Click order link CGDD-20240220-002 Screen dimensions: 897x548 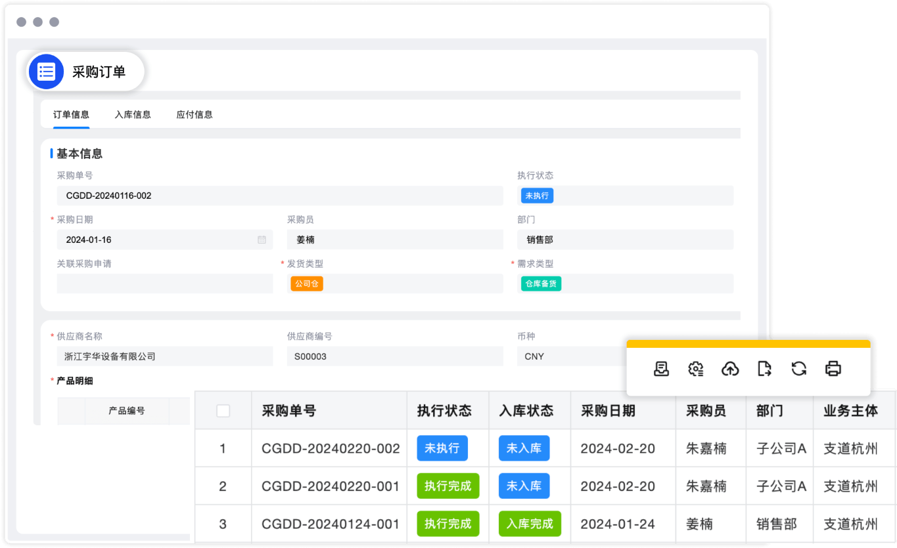[331, 449]
